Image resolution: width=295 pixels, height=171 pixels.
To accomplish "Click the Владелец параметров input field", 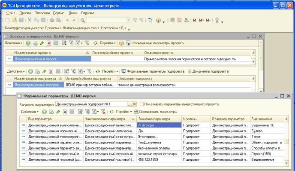I will pos(91,104).
